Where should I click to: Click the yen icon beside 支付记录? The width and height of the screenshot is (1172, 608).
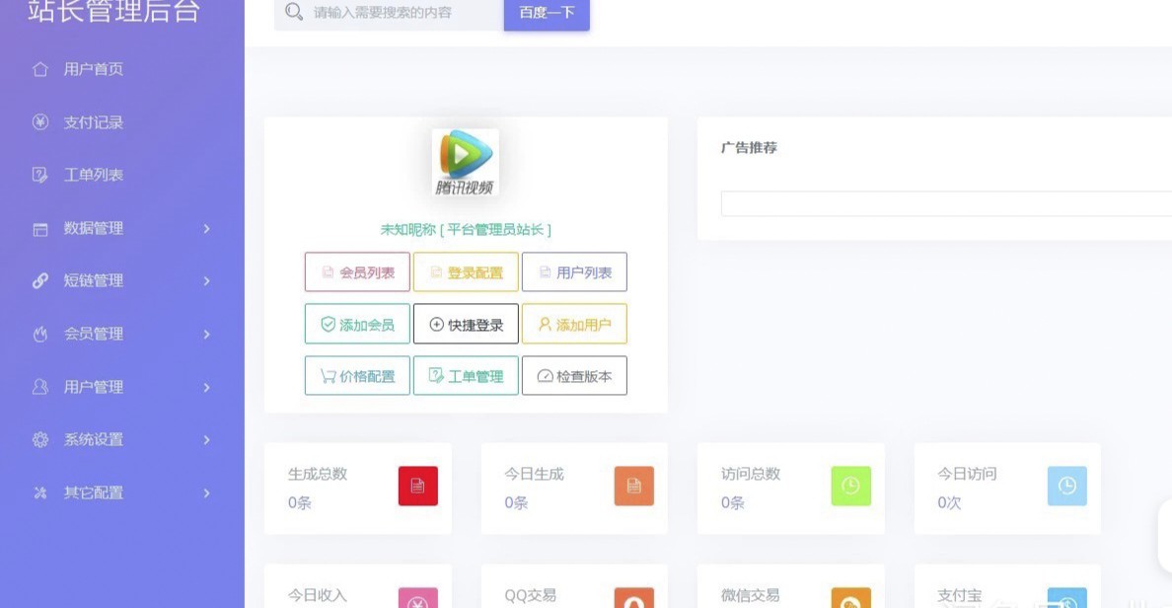(40, 122)
